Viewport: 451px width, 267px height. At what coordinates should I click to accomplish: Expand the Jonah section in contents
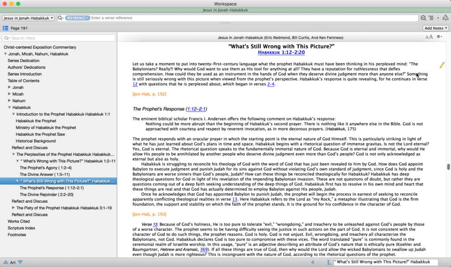pos(9,87)
